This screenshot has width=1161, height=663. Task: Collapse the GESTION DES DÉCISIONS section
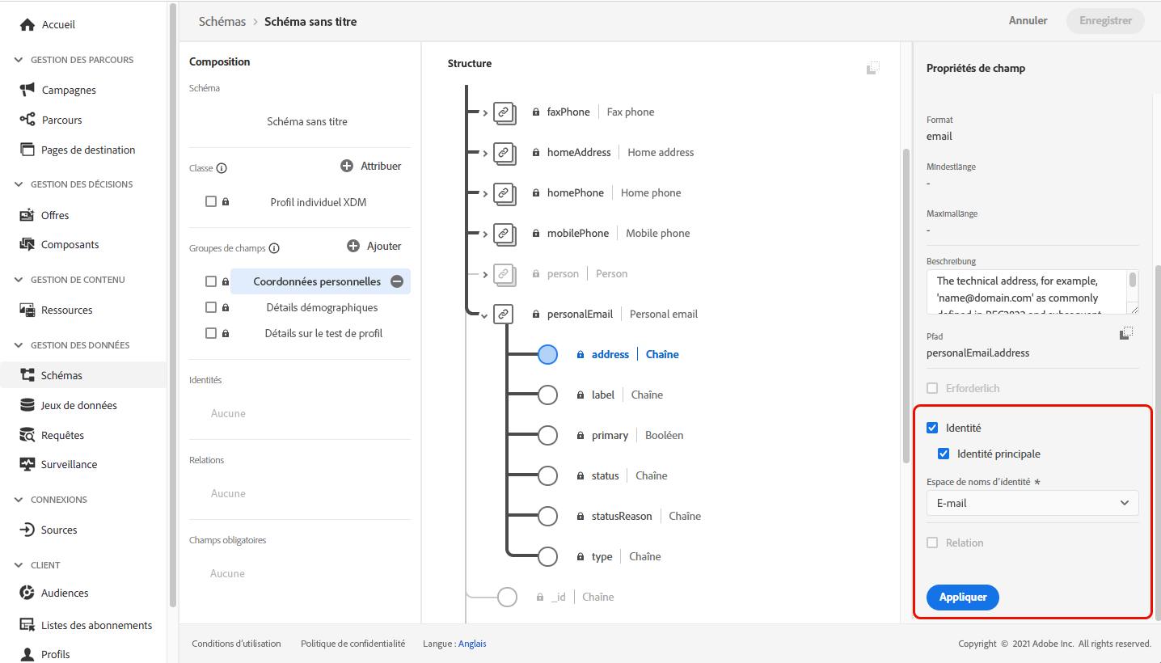(x=19, y=184)
